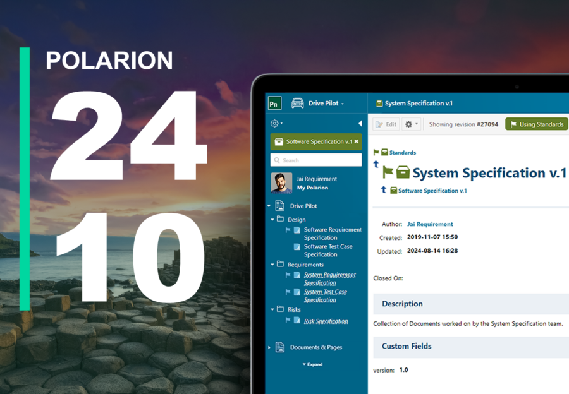Click the Polarion Pn logo icon
The width and height of the screenshot is (569, 394).
pyautogui.click(x=274, y=103)
